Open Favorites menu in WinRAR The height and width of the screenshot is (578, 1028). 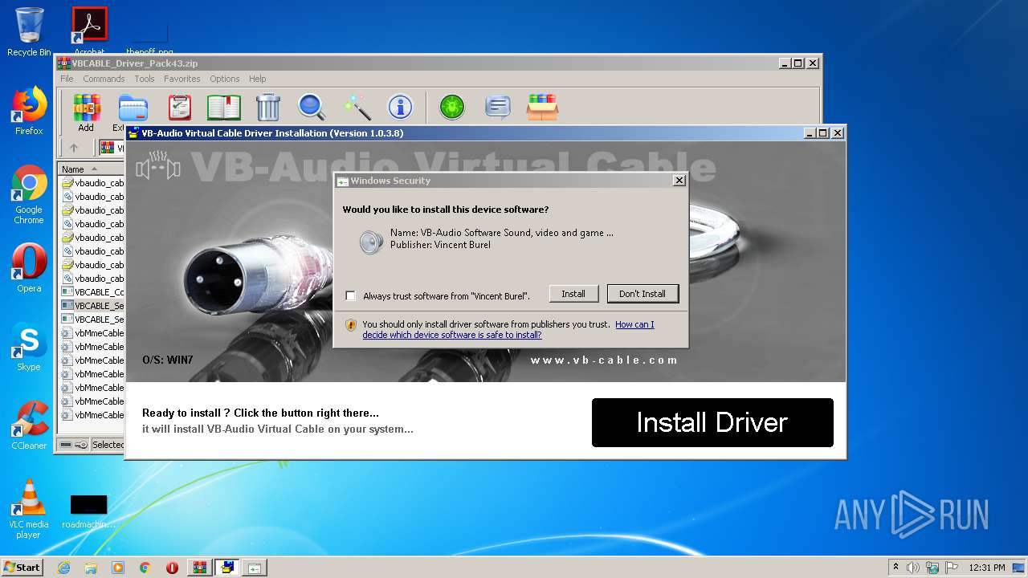coord(182,79)
